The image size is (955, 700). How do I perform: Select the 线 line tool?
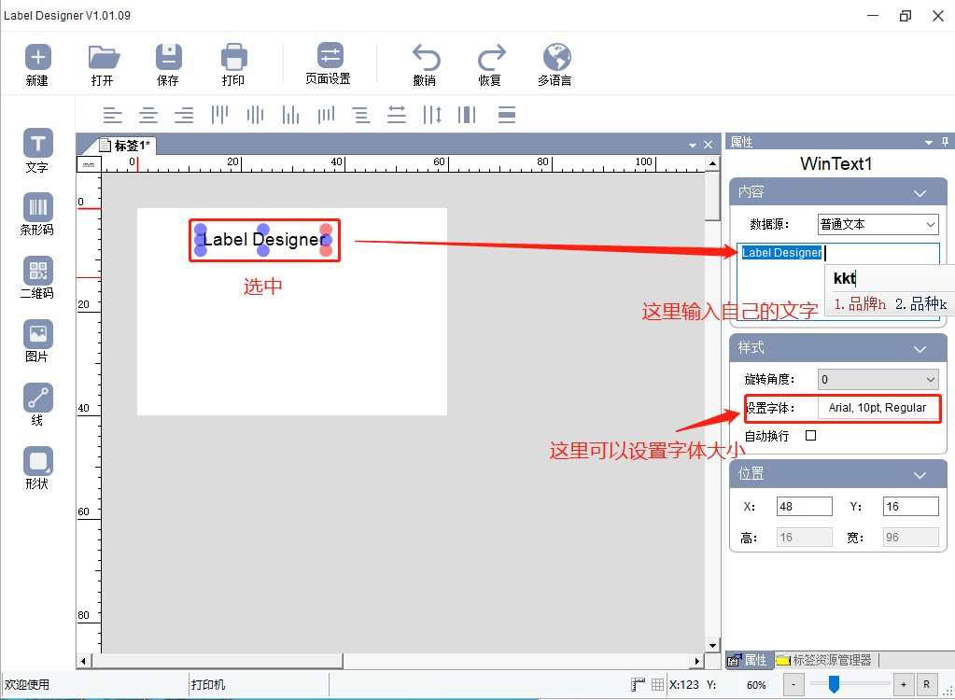(x=37, y=405)
